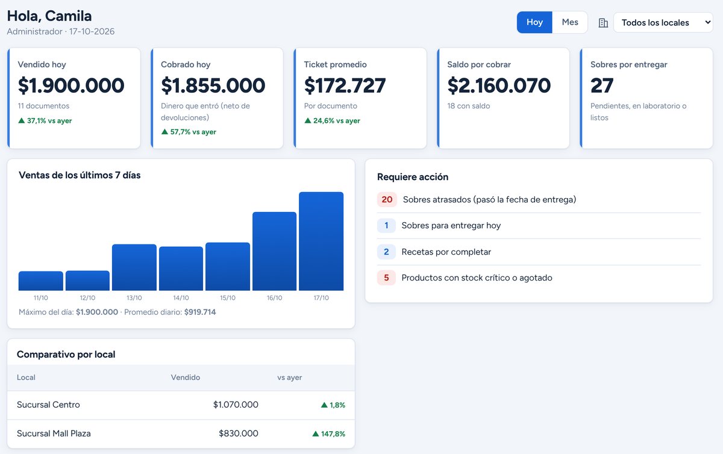723x454 pixels.
Task: Click the 24,6% vs ayer indicator
Action: click(332, 120)
